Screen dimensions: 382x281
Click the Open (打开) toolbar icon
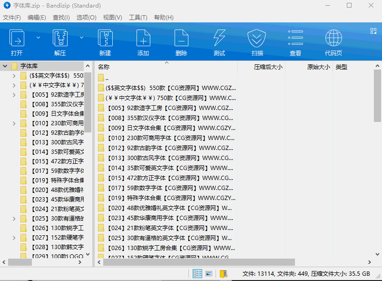click(x=17, y=38)
